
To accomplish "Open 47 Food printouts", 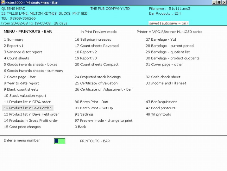I will tap(160, 108).
